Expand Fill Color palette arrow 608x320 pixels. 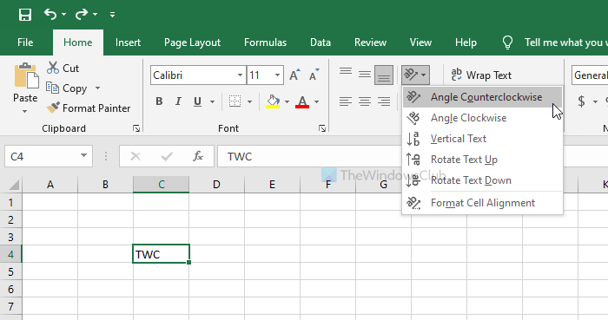287,101
